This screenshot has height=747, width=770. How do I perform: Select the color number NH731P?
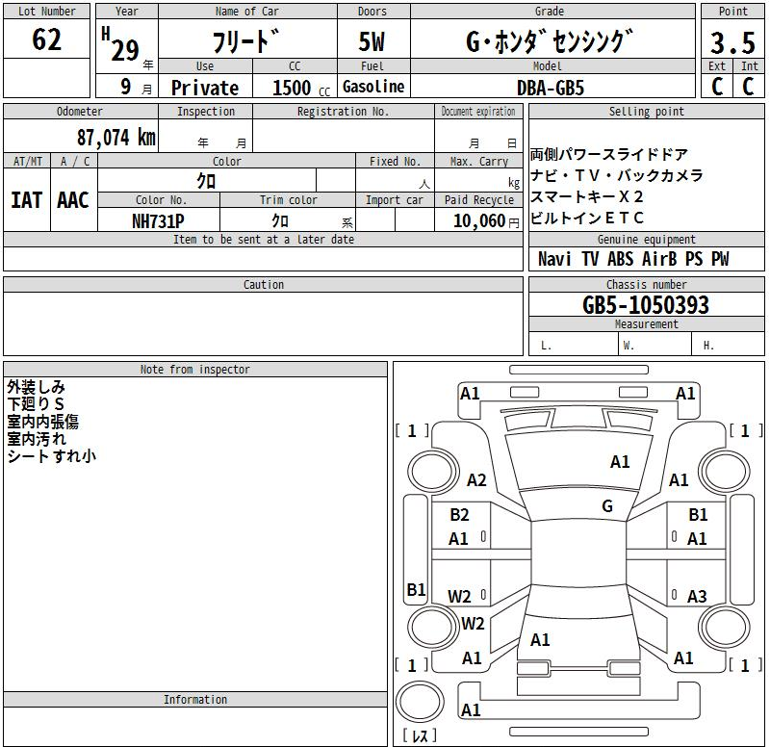158,221
